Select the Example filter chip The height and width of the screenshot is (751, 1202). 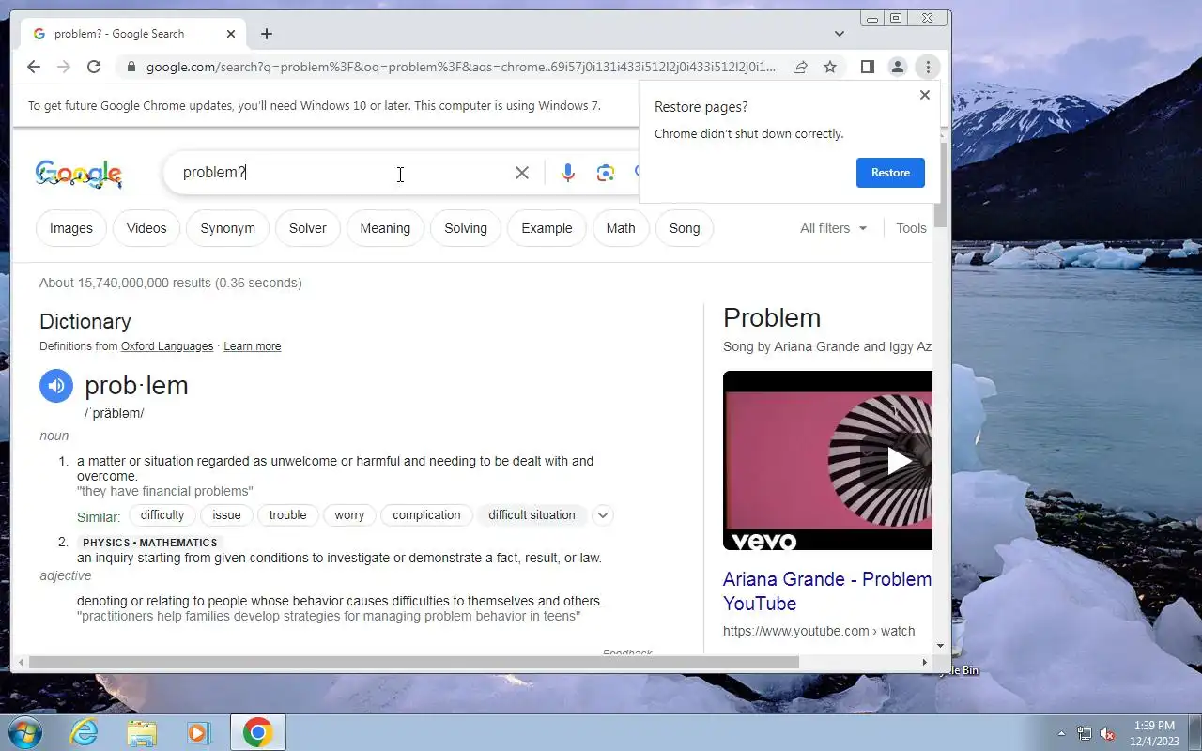pos(547,228)
